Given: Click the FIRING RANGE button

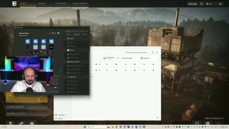Looking at the screenshot, I should tap(27, 107).
